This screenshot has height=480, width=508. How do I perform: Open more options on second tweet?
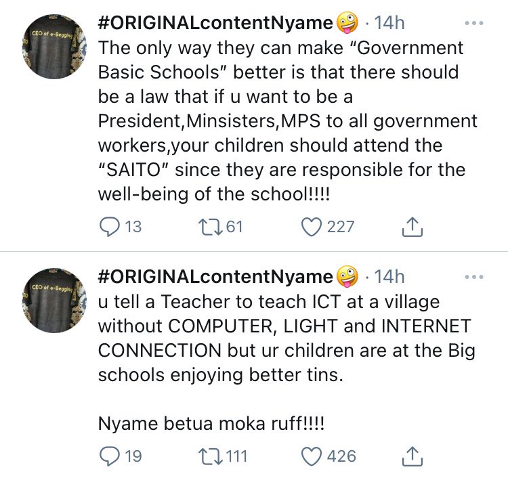point(474,277)
